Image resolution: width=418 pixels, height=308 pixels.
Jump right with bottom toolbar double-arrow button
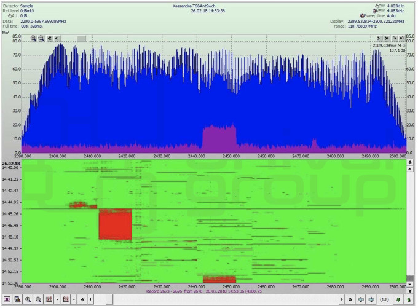350,299
